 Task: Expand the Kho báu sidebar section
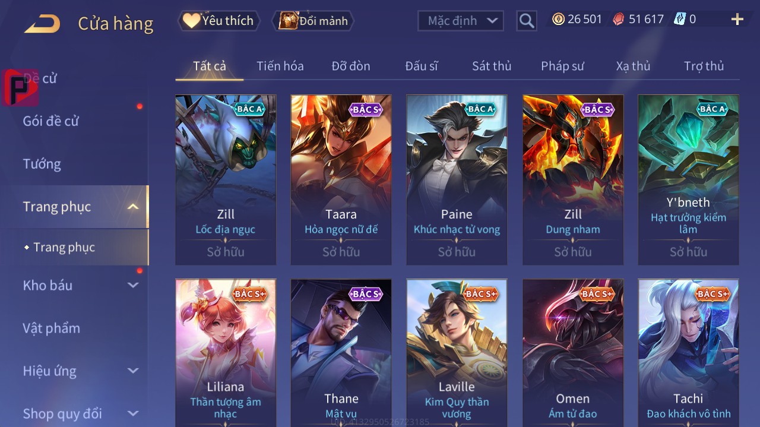click(133, 285)
